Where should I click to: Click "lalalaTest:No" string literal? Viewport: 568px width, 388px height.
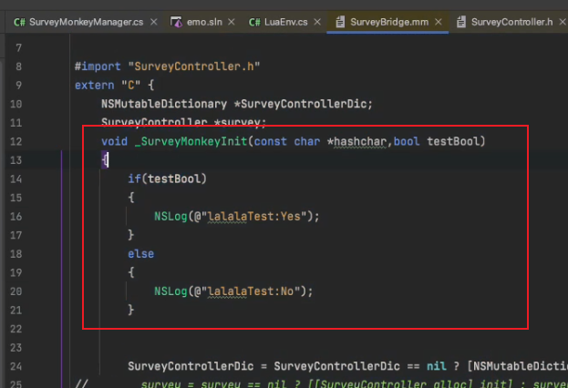251,291
